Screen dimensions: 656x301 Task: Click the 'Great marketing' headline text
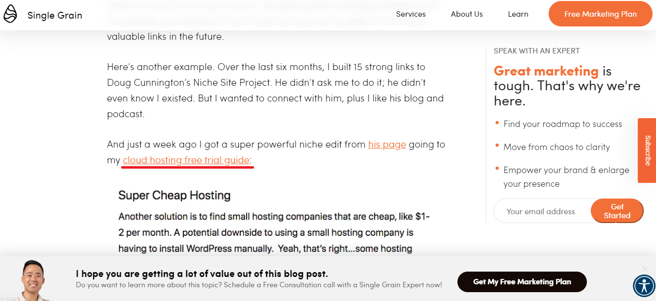pyautogui.click(x=547, y=71)
